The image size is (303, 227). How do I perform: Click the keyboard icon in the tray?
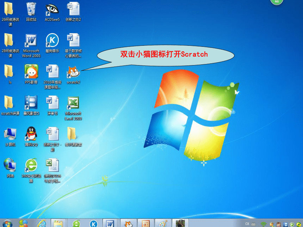point(253,224)
